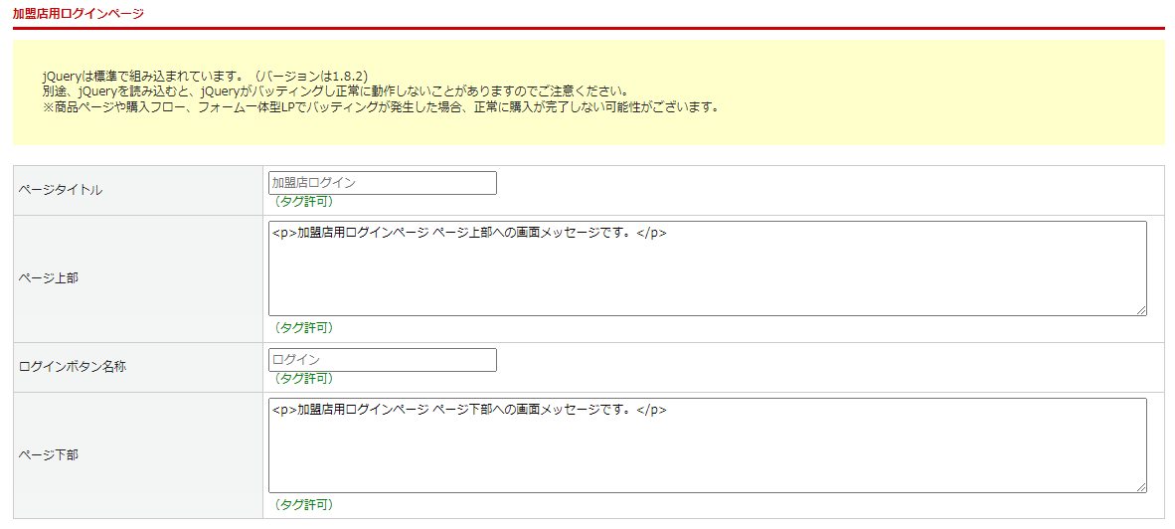Click the ※商品ページ warning line in the notice

tap(380, 106)
